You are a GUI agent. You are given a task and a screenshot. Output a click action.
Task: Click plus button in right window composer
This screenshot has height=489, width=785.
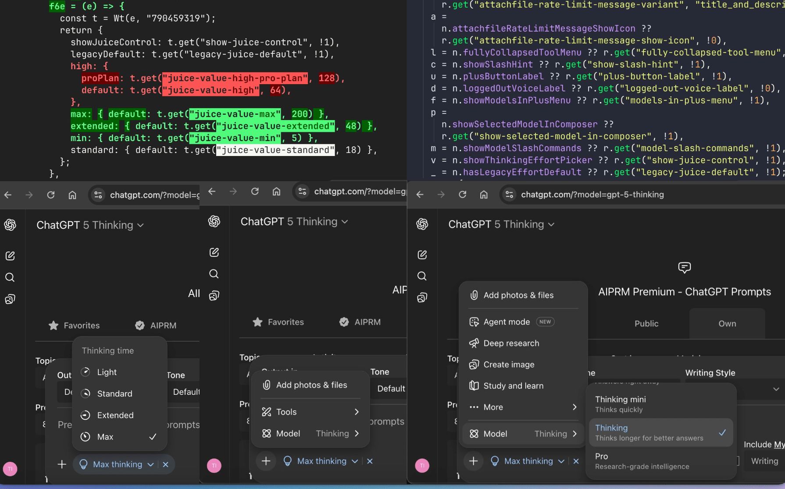tap(474, 461)
